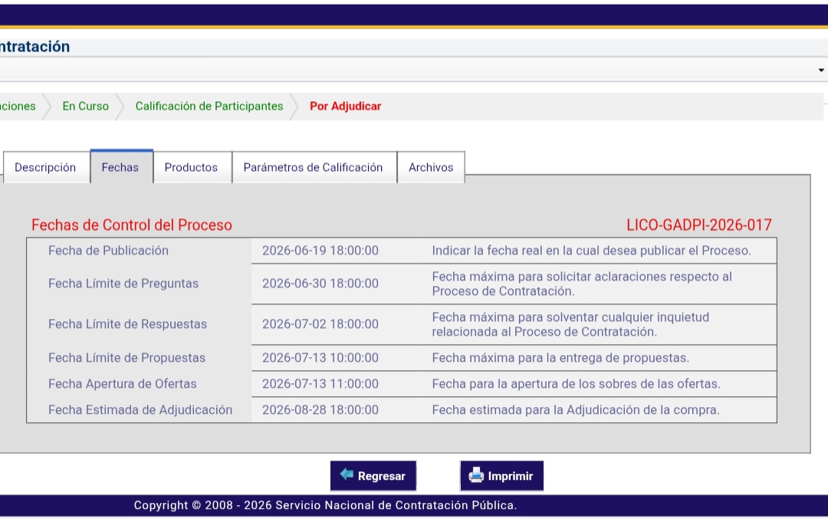Screen dimensions: 828x519
Task: Click the label Fecha Límite de Preguntas
Action: point(123,284)
